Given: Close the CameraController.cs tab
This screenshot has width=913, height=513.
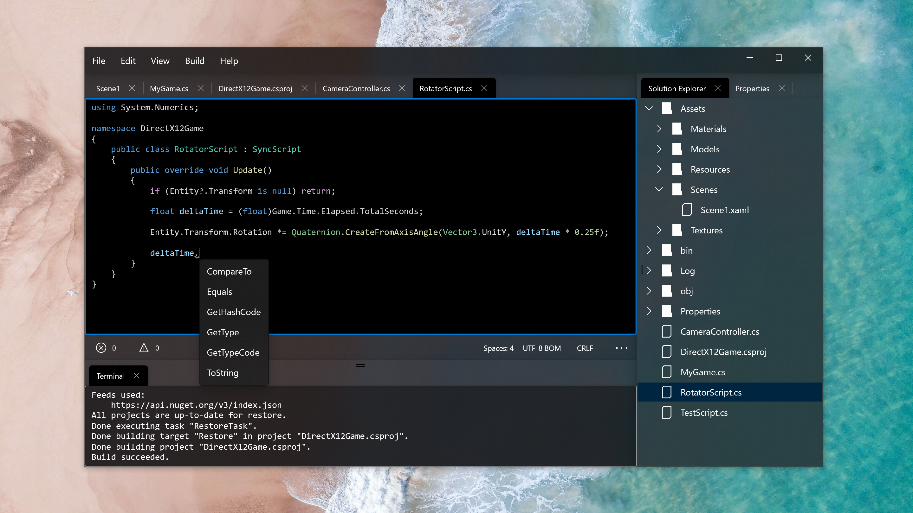Looking at the screenshot, I should 402,88.
